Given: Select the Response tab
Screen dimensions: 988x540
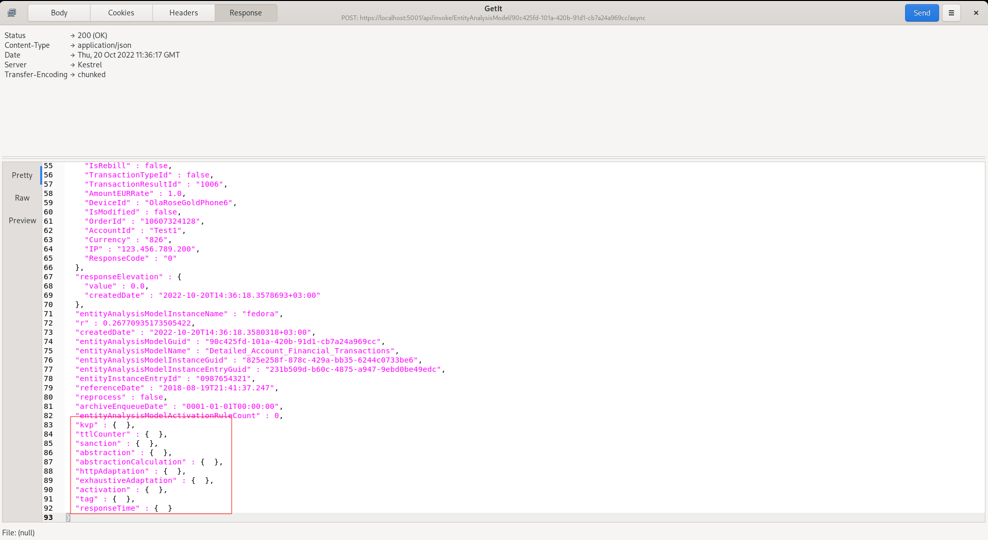Looking at the screenshot, I should (246, 13).
